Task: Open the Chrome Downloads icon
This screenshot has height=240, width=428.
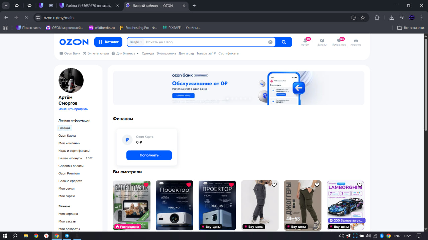Action: coord(392,18)
